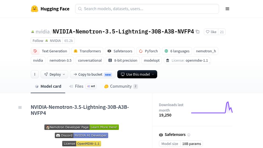This screenshot has height=148, width=263.
Task: Expand the Deploy dropdown chevron
Action: (64, 74)
